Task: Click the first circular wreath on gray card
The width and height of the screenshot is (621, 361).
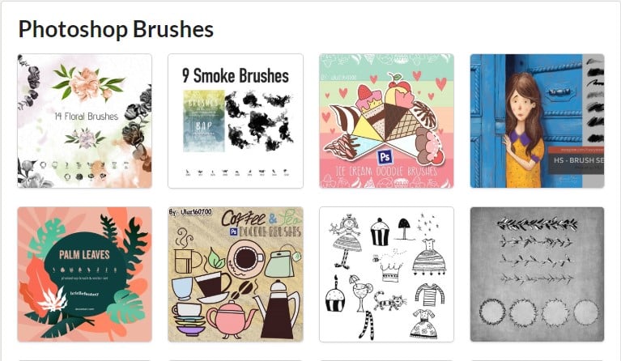Action: pyautogui.click(x=493, y=312)
